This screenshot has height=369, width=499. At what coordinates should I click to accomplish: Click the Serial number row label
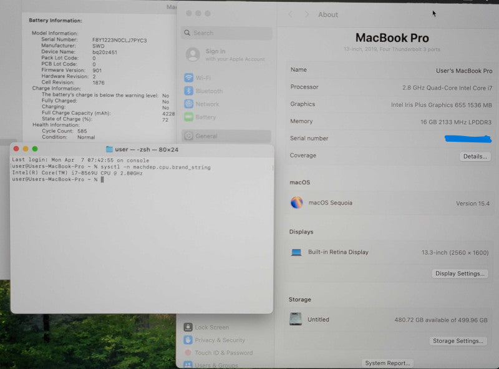pos(309,138)
